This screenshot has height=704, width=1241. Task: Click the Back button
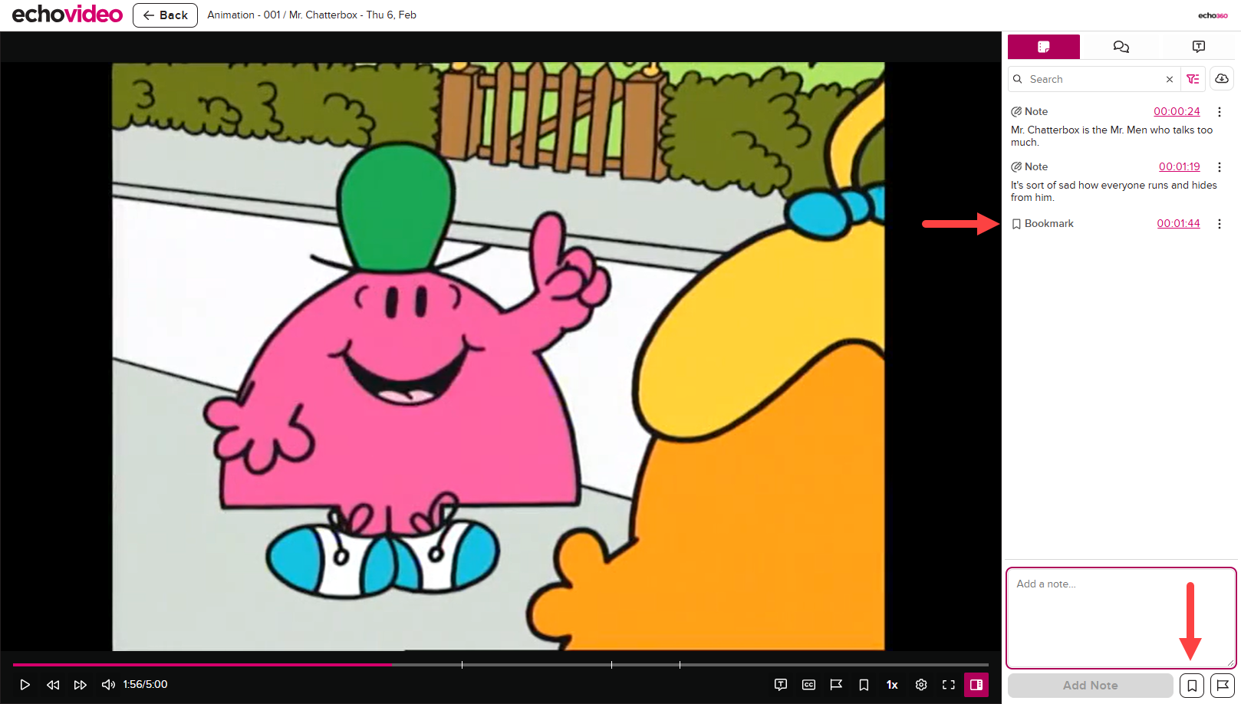(165, 15)
